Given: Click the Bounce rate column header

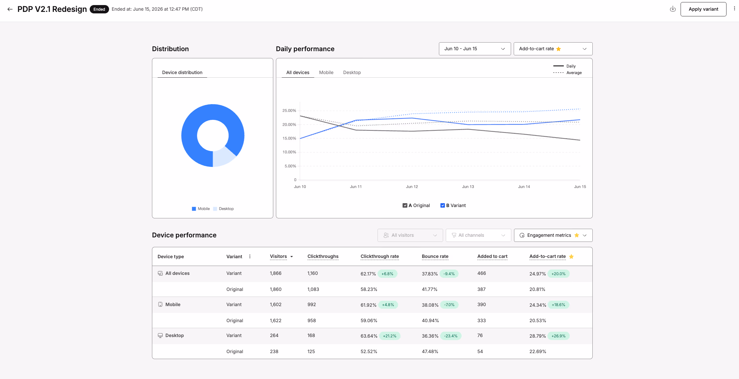Looking at the screenshot, I should click(435, 256).
